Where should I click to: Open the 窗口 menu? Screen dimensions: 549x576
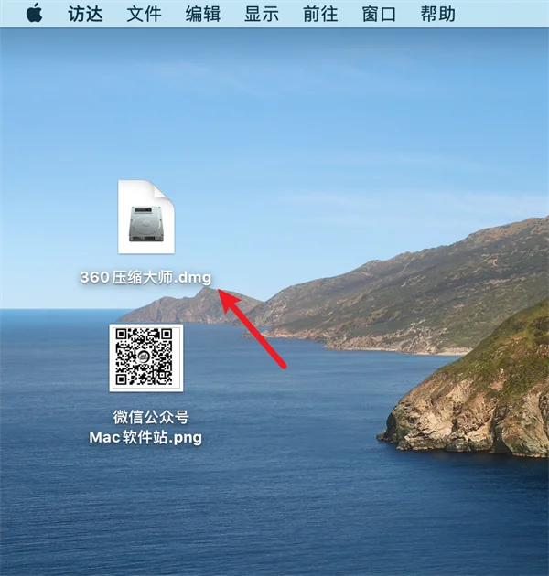[x=379, y=15]
